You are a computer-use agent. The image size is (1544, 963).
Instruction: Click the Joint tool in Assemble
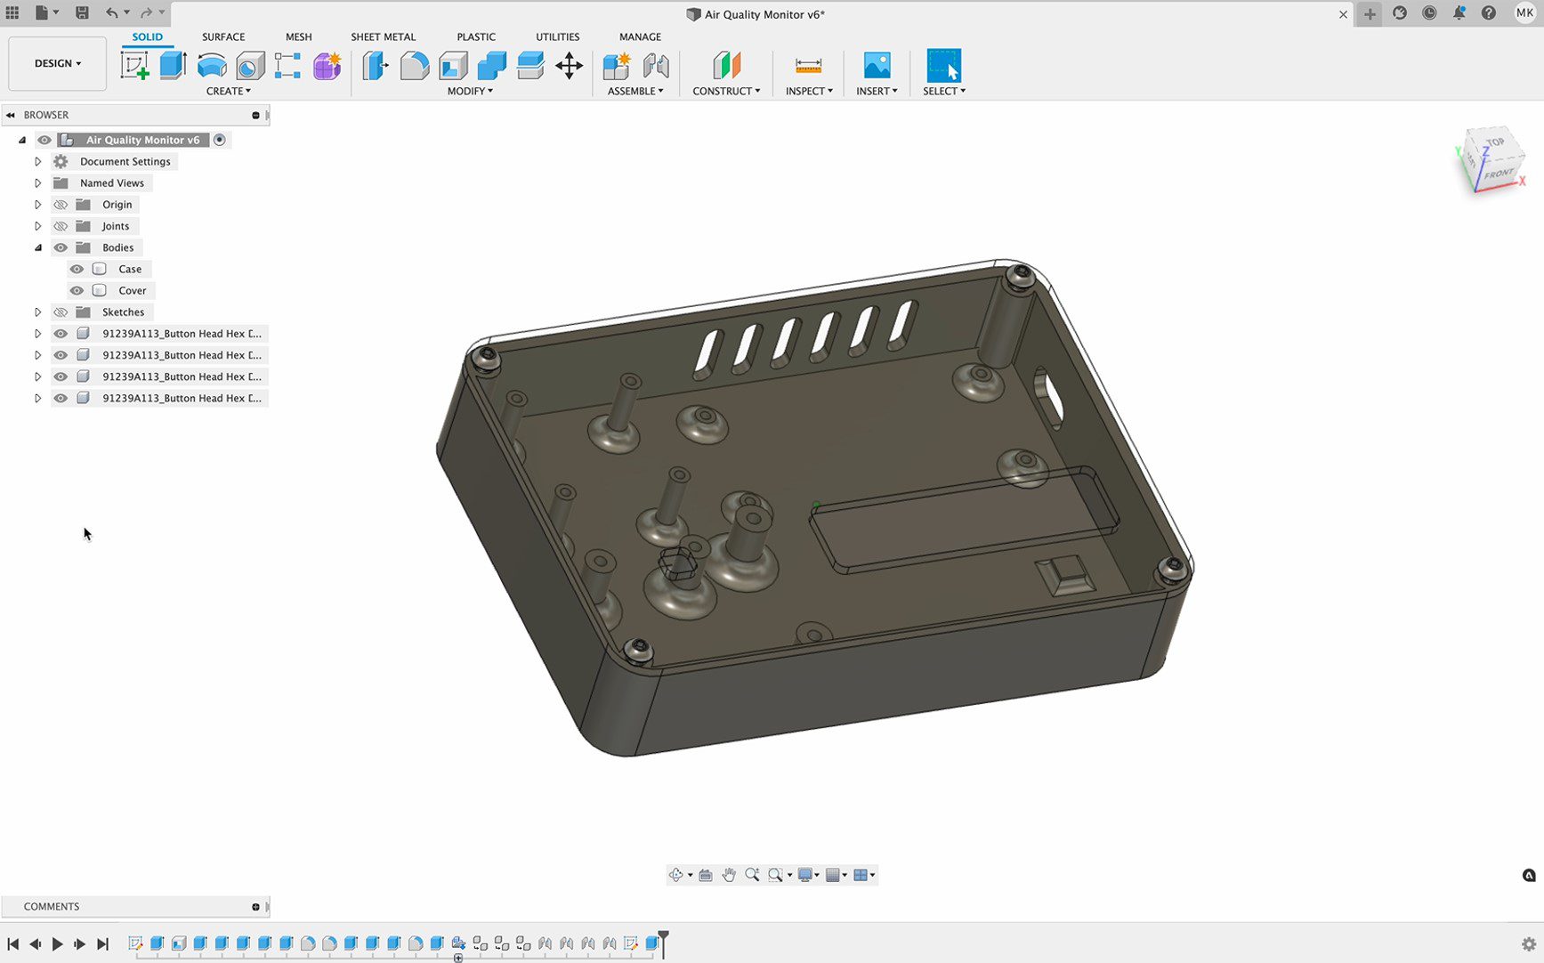656,65
